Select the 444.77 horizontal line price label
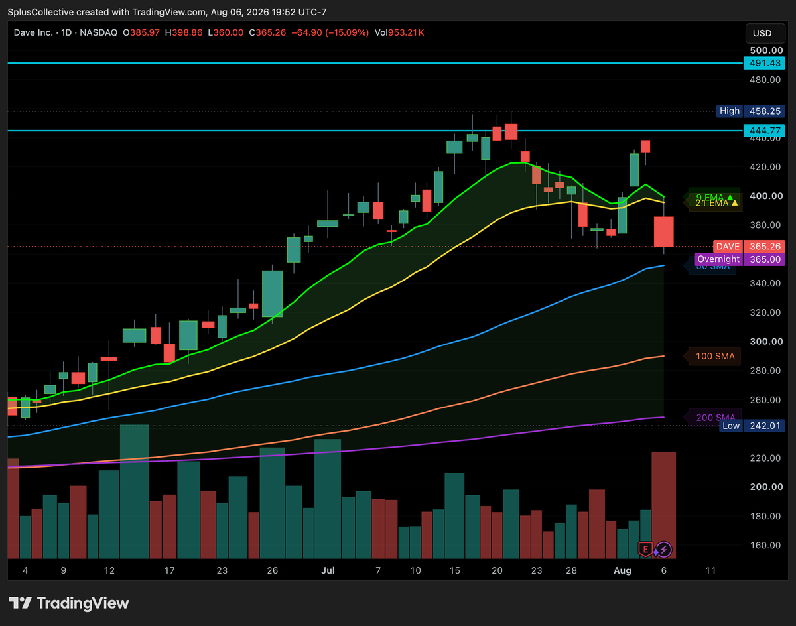The image size is (796, 626). coord(763,131)
